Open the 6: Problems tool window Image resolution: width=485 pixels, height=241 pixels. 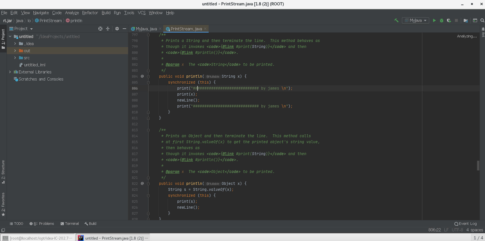click(42, 224)
